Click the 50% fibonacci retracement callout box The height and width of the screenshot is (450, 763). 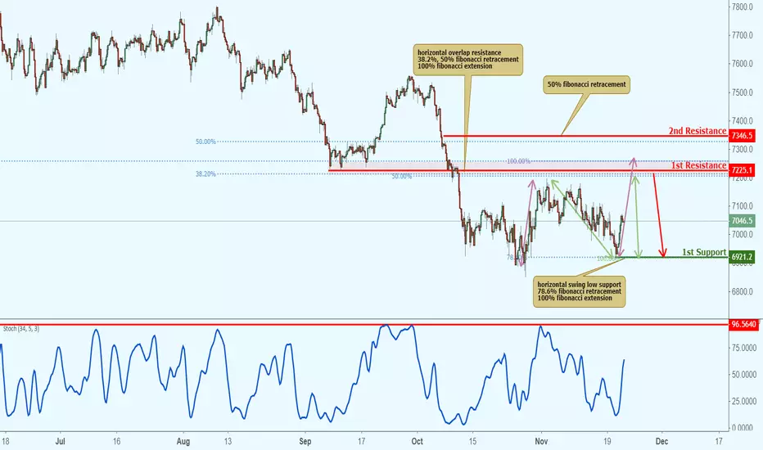587,84
